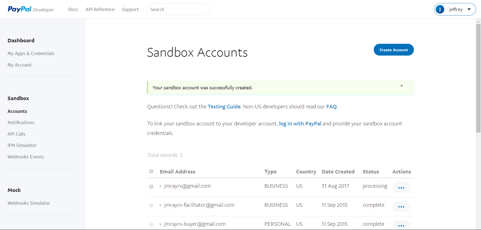This screenshot has height=230, width=481.
Task: Click in the Search input field
Action: [178, 9]
